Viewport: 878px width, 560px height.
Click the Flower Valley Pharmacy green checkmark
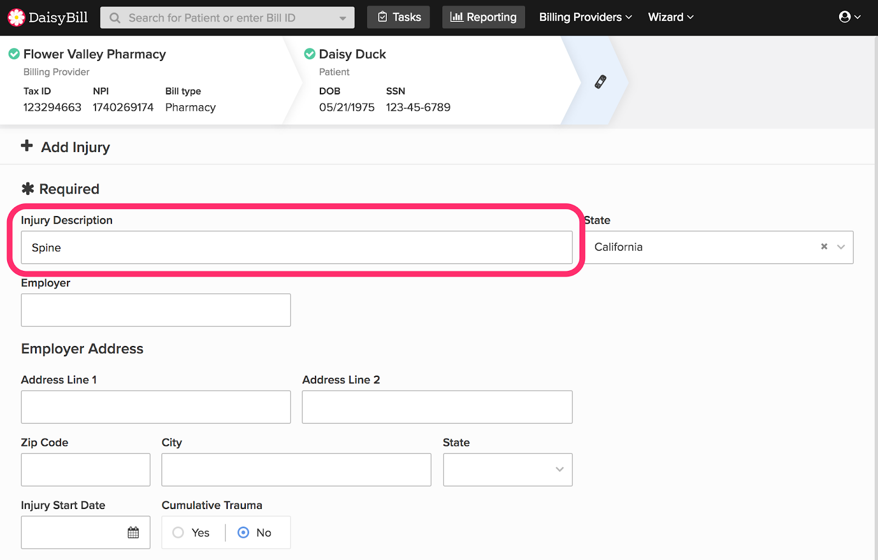[x=14, y=54]
